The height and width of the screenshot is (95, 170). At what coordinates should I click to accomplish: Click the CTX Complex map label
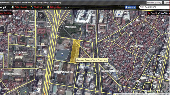coord(71,27)
